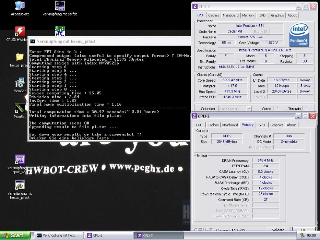Open the Arbeitsplatz desktop icon
This screenshot has width=320, height=240.
(20, 6)
